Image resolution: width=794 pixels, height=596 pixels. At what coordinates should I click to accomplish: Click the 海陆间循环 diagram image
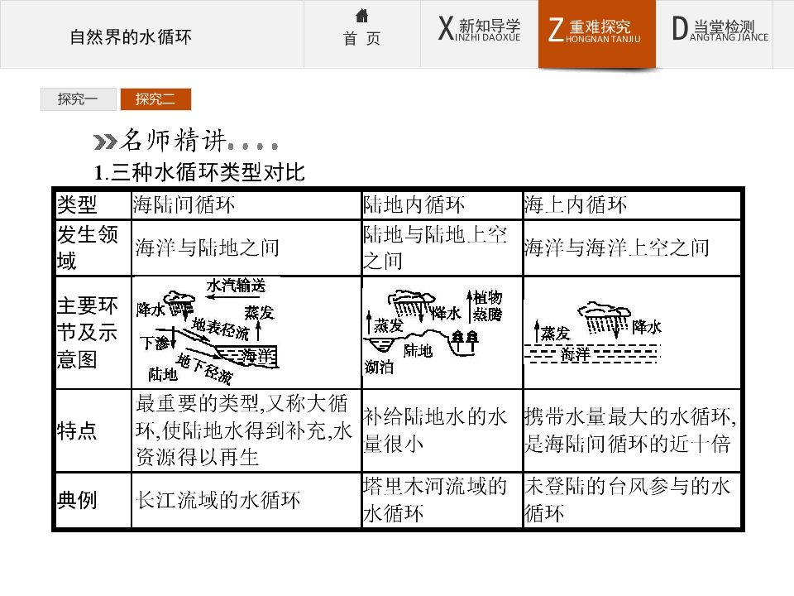coord(208,331)
